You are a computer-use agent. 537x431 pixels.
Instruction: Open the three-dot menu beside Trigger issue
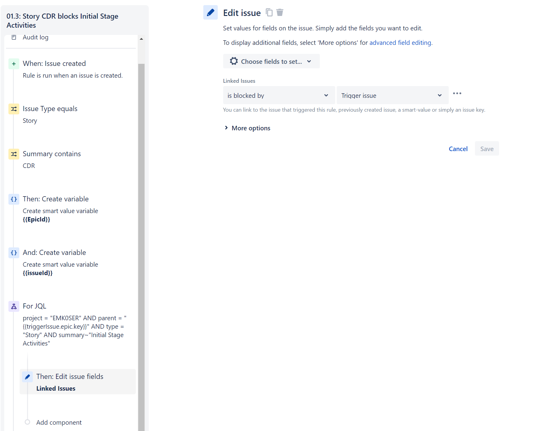(x=457, y=93)
